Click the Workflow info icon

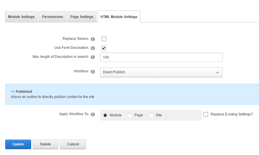point(93,72)
